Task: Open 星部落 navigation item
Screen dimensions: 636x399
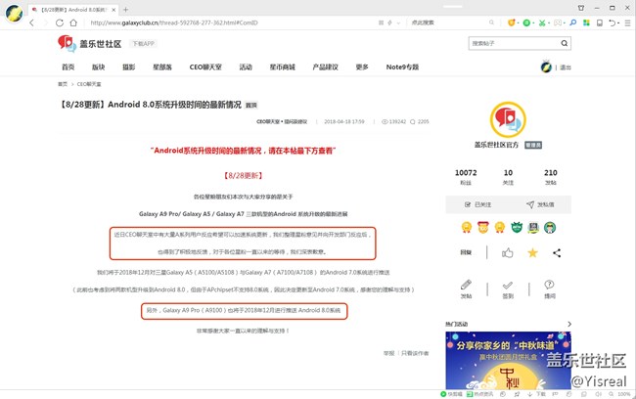Action: (x=162, y=66)
